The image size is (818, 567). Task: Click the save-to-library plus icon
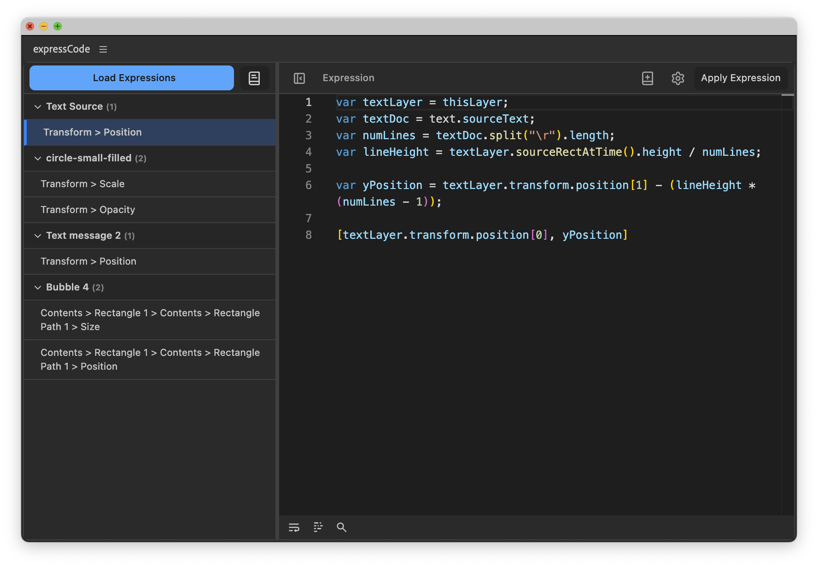coord(647,78)
